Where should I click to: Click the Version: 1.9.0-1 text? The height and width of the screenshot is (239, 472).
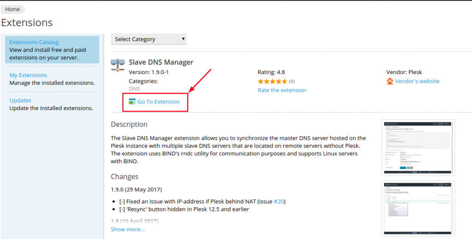[149, 72]
